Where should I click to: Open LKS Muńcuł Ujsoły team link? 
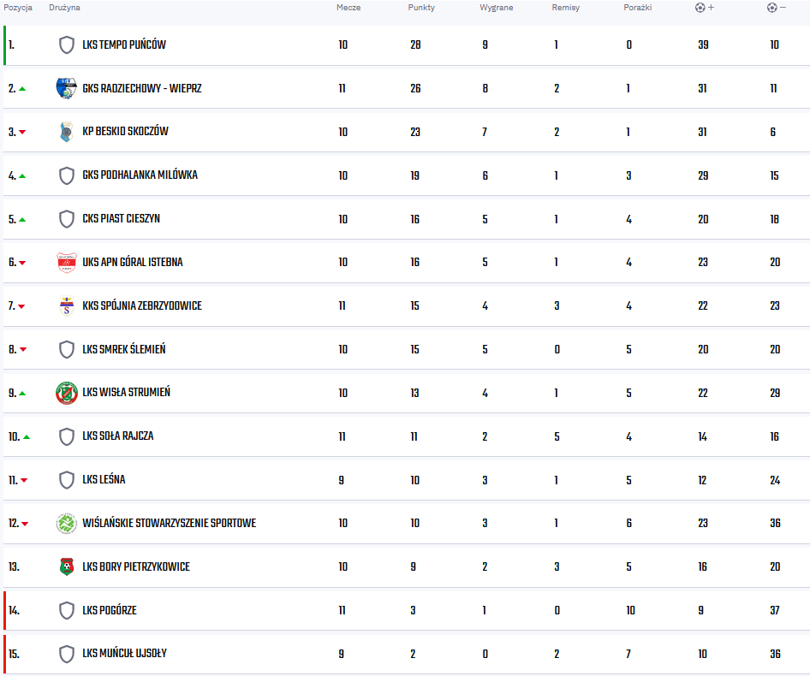(x=124, y=654)
